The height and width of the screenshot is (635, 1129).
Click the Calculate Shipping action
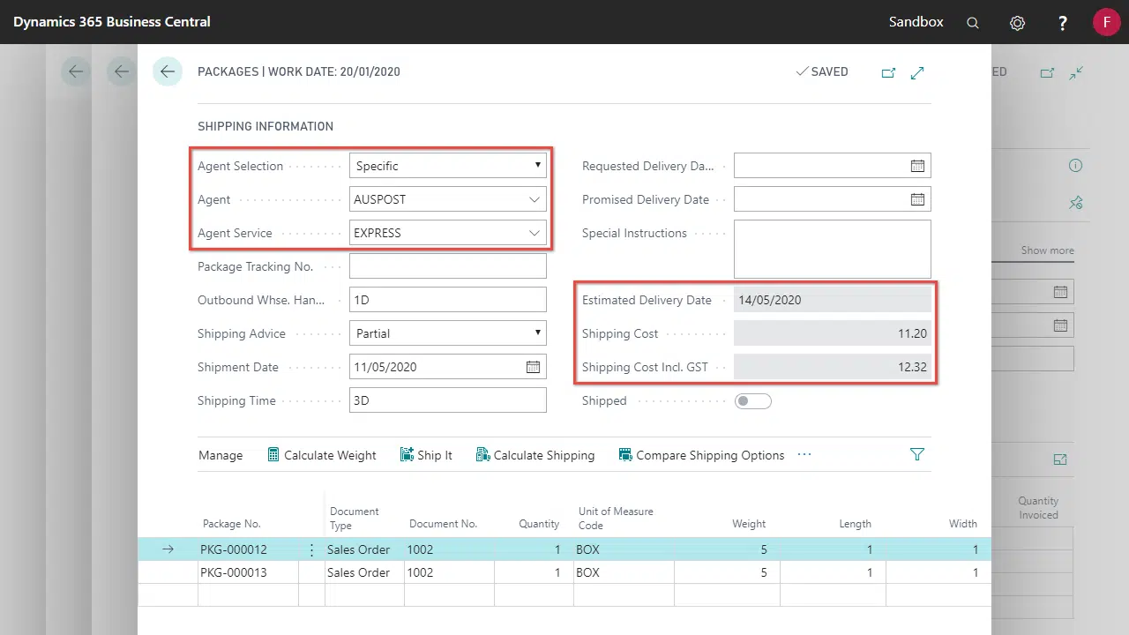coord(535,455)
